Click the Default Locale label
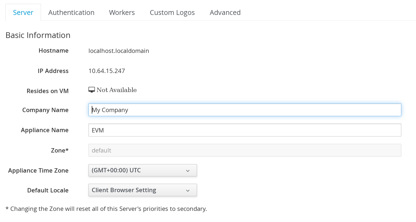This screenshot has width=416, height=222. tap(48, 191)
